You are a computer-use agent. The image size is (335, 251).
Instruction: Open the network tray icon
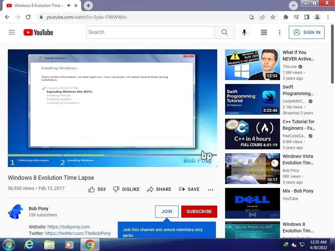[302, 244]
